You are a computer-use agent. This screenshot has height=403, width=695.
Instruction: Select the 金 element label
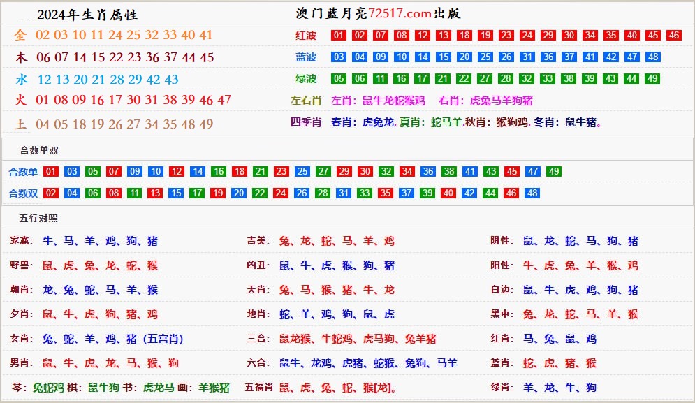(20, 35)
